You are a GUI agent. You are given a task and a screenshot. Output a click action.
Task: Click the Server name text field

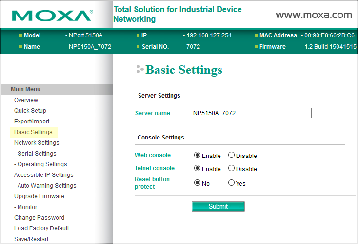click(251, 113)
